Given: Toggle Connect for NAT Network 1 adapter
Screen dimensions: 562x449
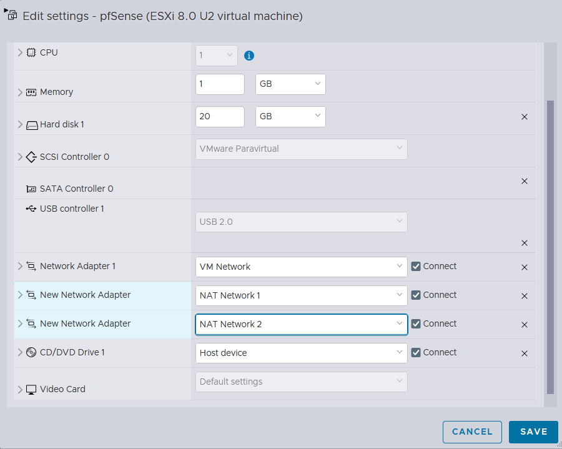Looking at the screenshot, I should coord(416,295).
